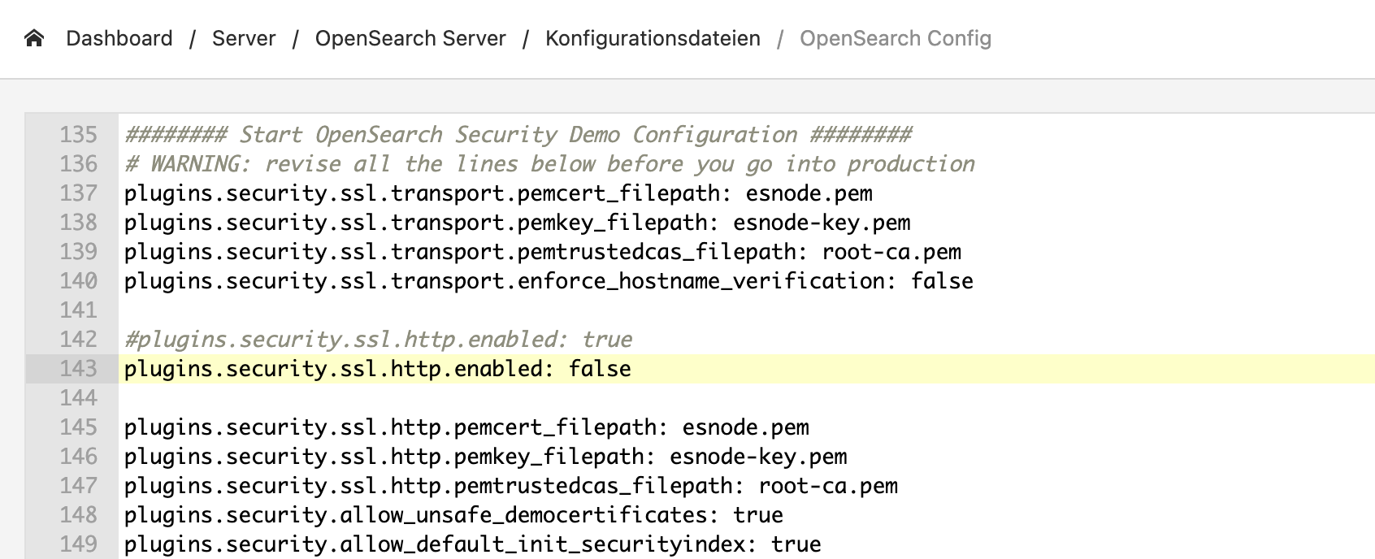The width and height of the screenshot is (1375, 559).
Task: Navigate to the Konfigurationsdateien breadcrumb
Action: click(x=653, y=38)
